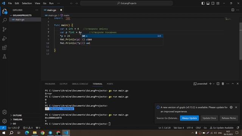This screenshot has height=136, width=242.
Task: Click the GoLangProjects command center search box
Action: pos(126,3)
